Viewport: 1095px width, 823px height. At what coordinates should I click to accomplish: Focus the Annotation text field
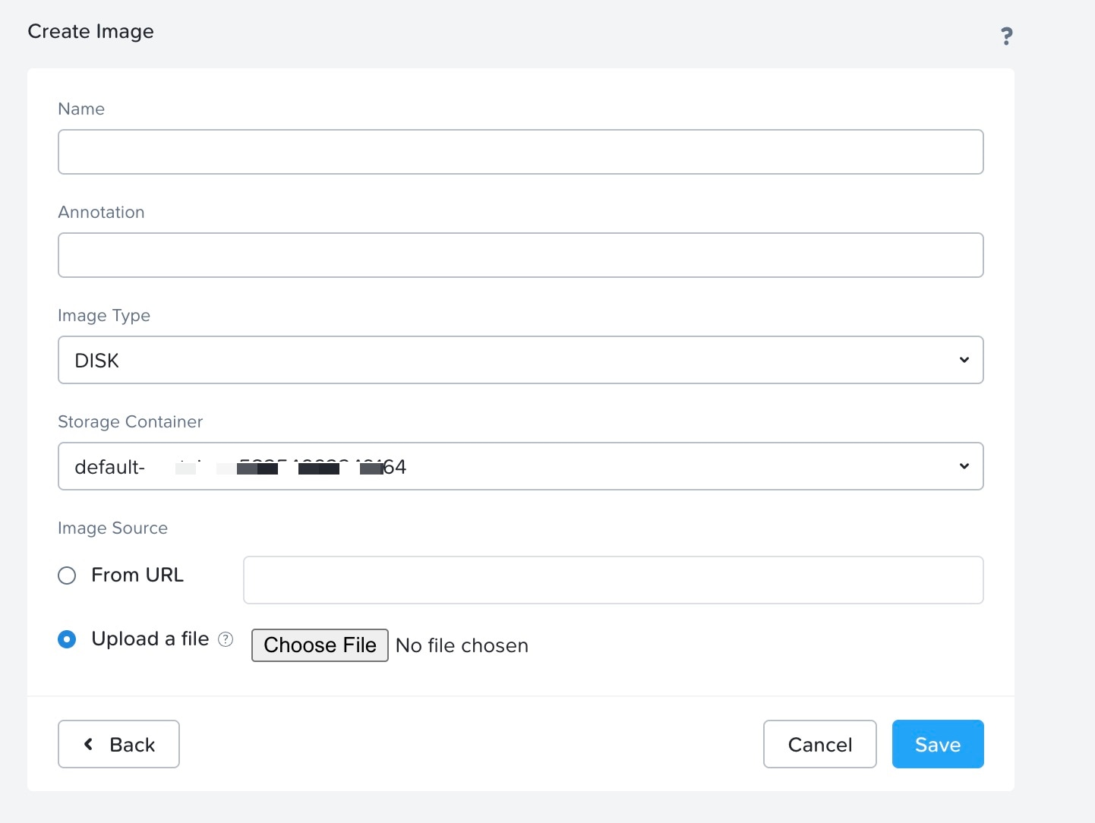tap(520, 255)
